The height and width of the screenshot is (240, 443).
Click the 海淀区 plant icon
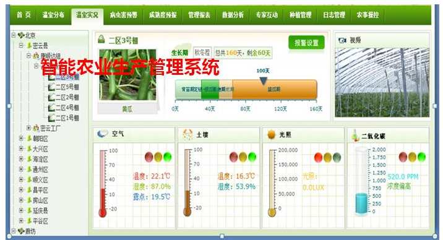tap(29, 159)
